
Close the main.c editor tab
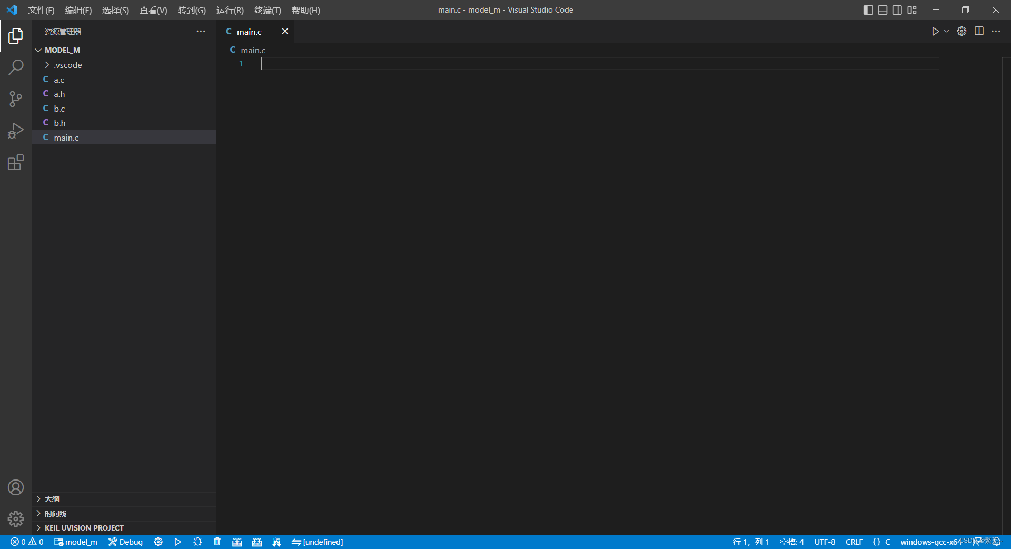click(x=285, y=32)
